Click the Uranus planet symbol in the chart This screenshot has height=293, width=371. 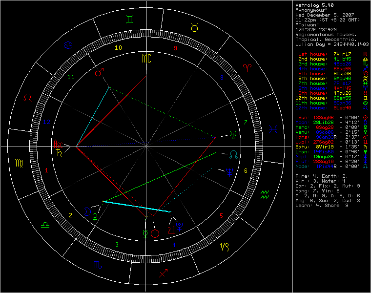pos(233,135)
